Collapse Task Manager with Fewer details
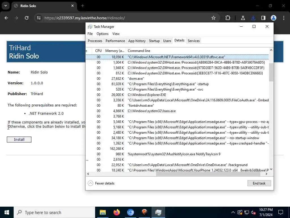290x218 pixels. (x=101, y=183)
